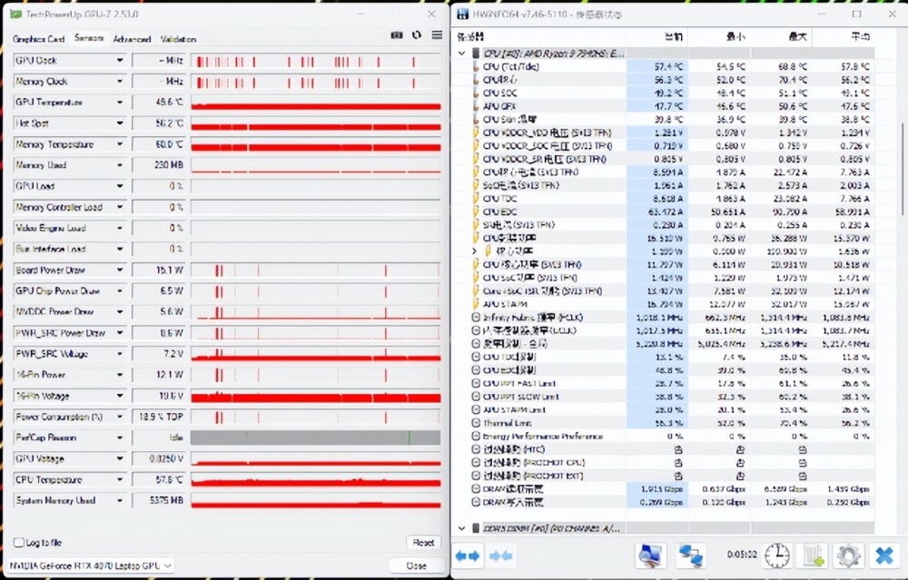The image size is (908, 580).
Task: Click the HWiNFO blue X close-sensors icon
Action: click(884, 555)
